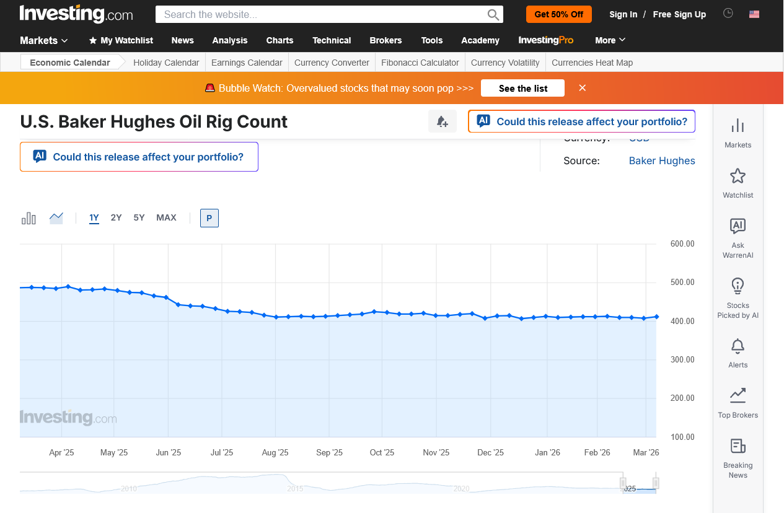Viewport: 784px width, 513px height.
Task: Select the MAX time range
Action: 166,217
